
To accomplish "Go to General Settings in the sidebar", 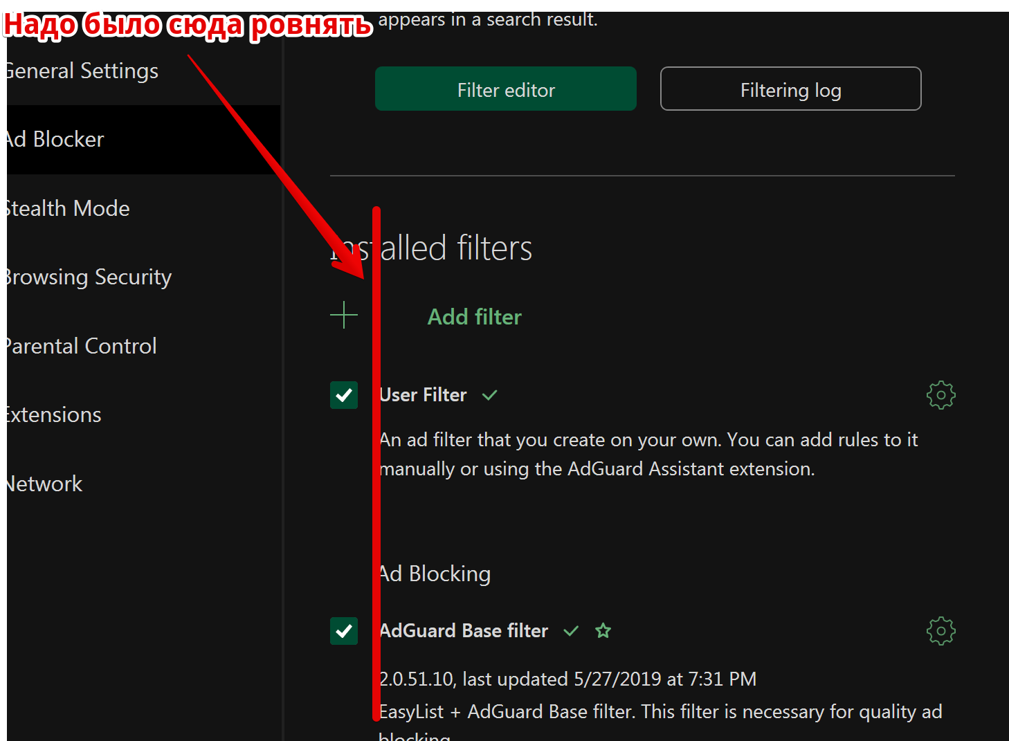I will point(82,71).
